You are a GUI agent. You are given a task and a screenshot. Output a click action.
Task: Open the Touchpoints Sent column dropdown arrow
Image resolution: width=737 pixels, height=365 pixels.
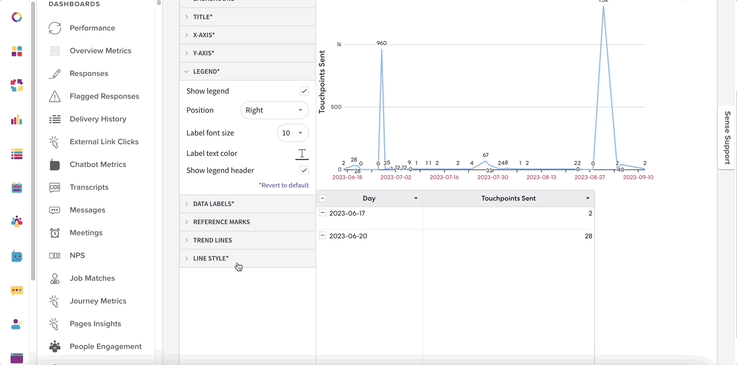pos(588,199)
